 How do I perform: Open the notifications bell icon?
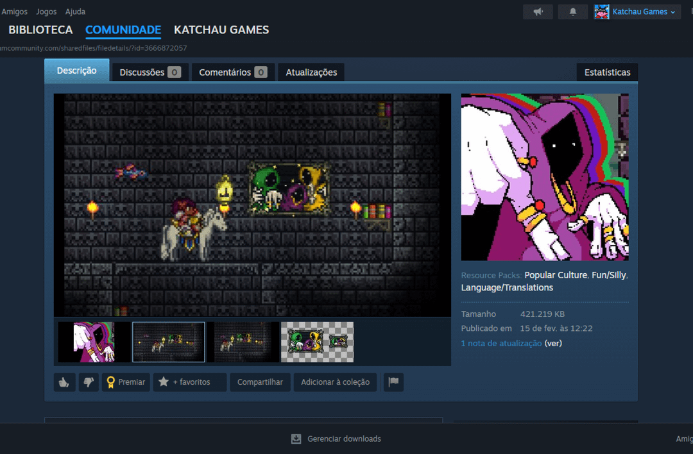pos(572,12)
